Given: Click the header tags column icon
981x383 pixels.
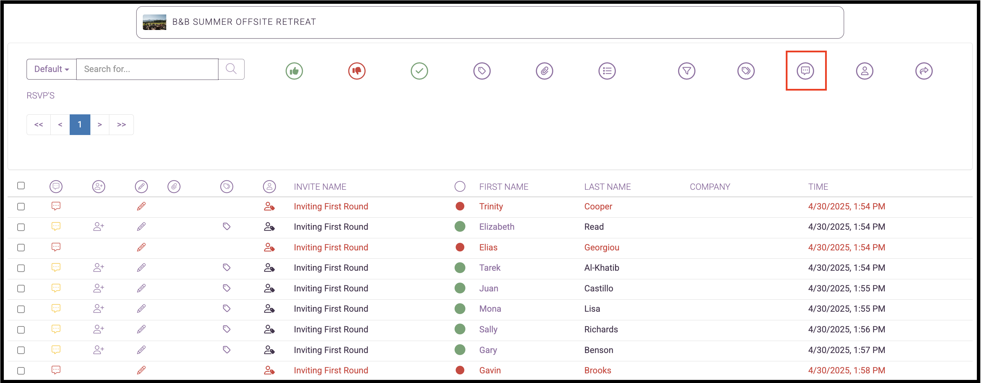Looking at the screenshot, I should [227, 187].
